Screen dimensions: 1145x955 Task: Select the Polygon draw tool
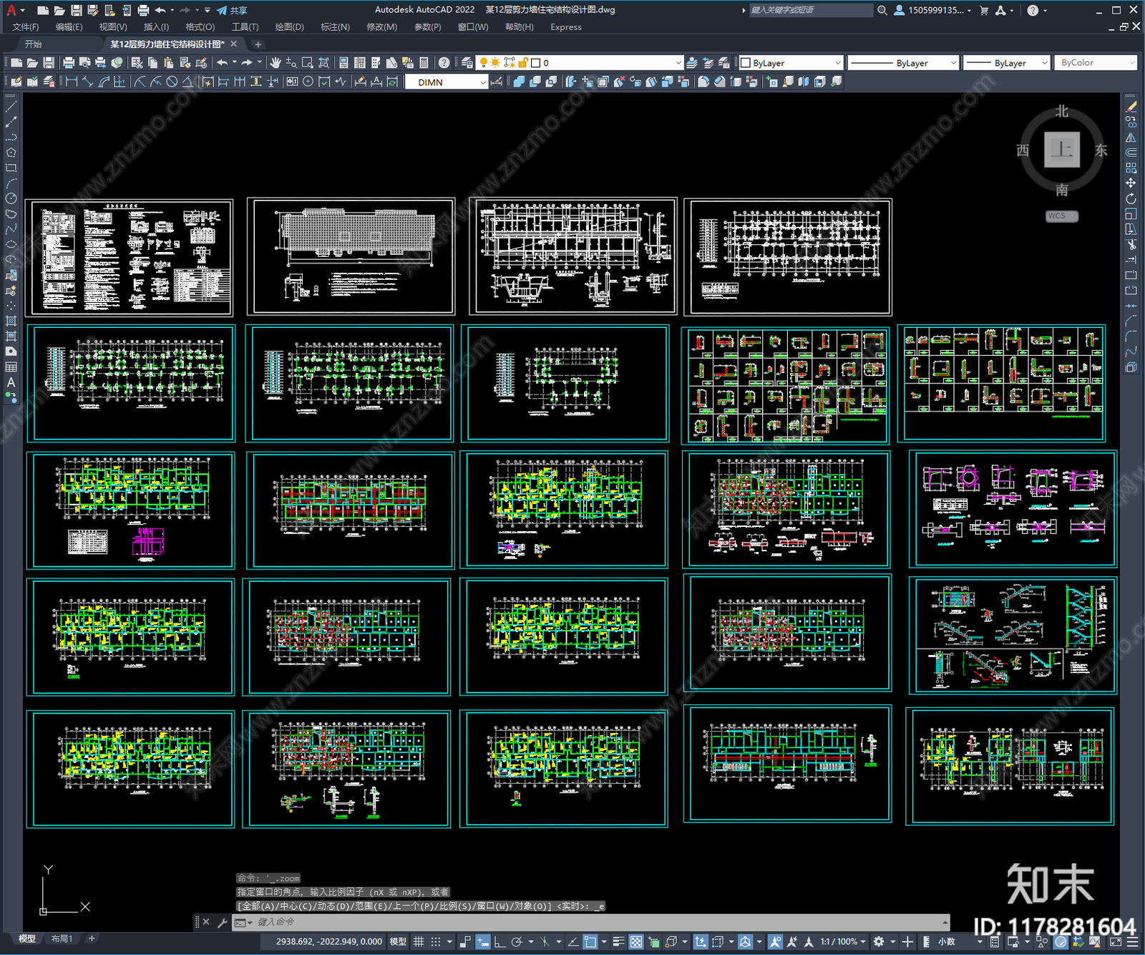click(x=11, y=152)
